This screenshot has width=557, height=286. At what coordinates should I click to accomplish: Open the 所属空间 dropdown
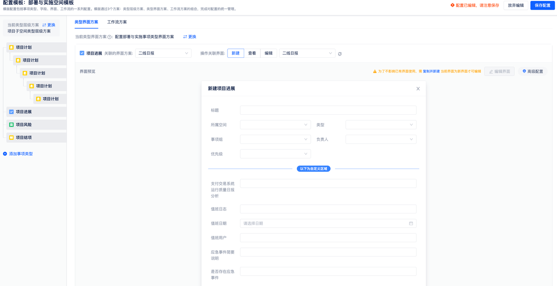pyautogui.click(x=275, y=125)
